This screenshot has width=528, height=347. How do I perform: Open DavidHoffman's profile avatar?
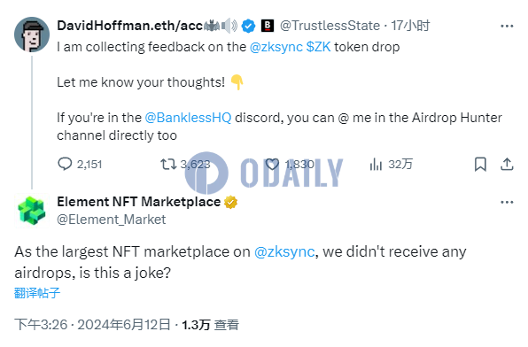32,35
